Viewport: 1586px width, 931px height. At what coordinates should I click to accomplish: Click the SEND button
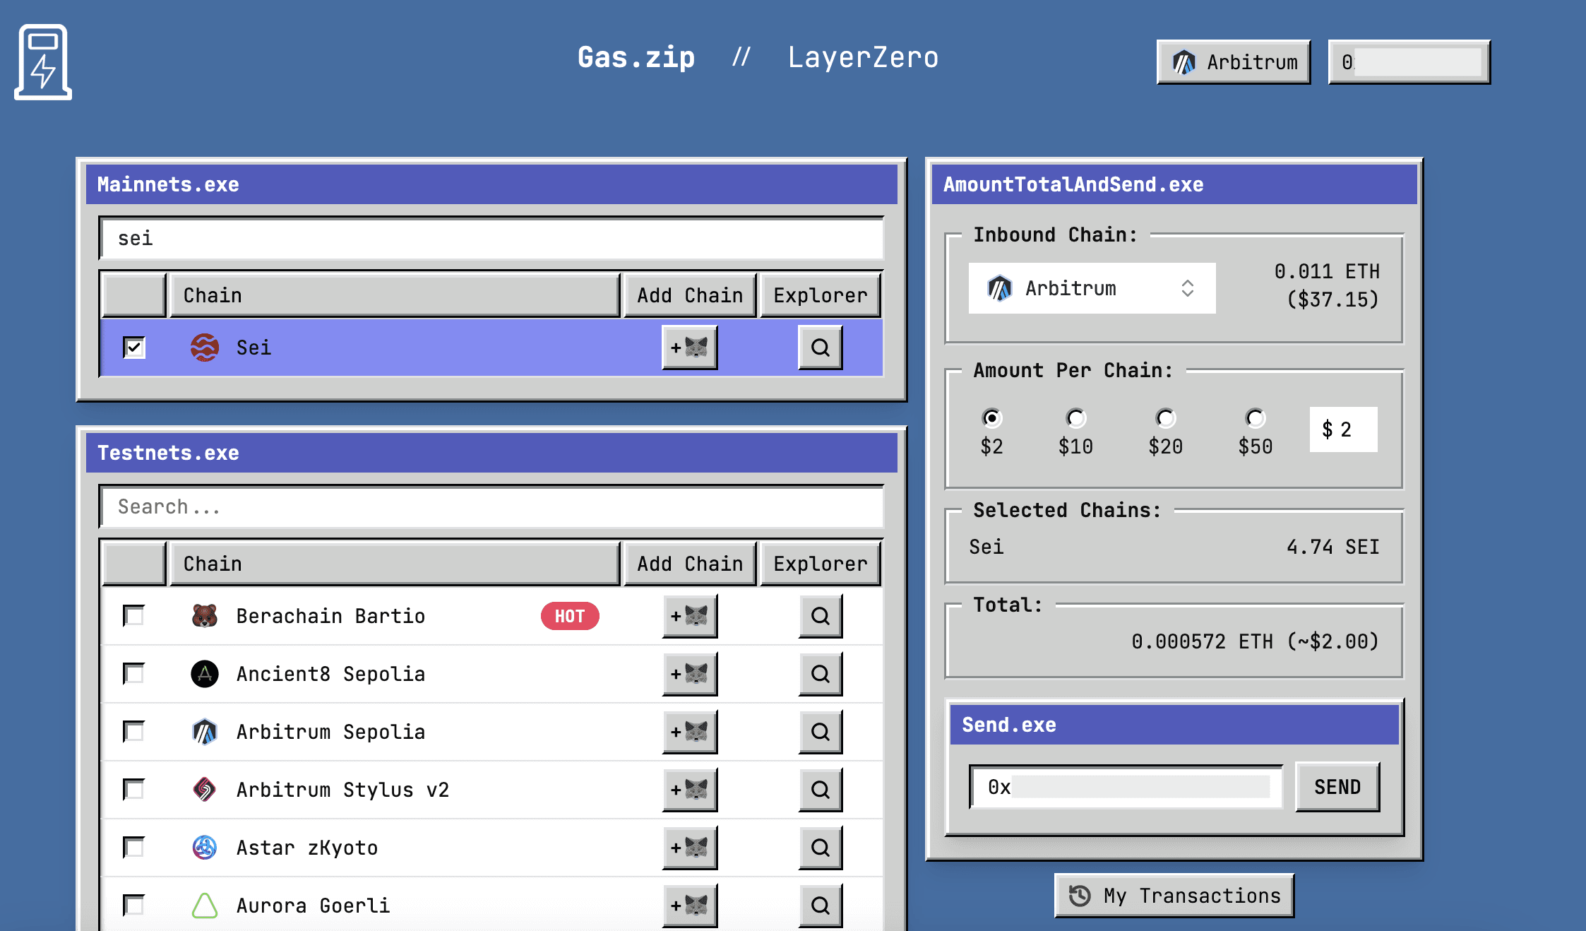(x=1337, y=787)
